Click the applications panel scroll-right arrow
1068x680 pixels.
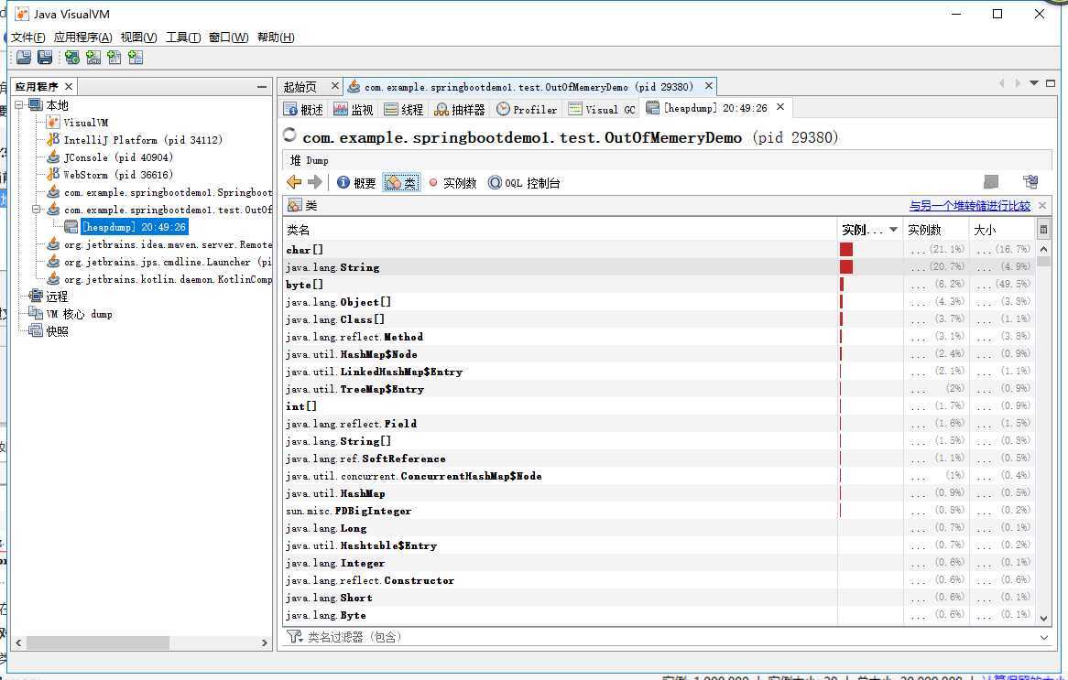tap(265, 642)
